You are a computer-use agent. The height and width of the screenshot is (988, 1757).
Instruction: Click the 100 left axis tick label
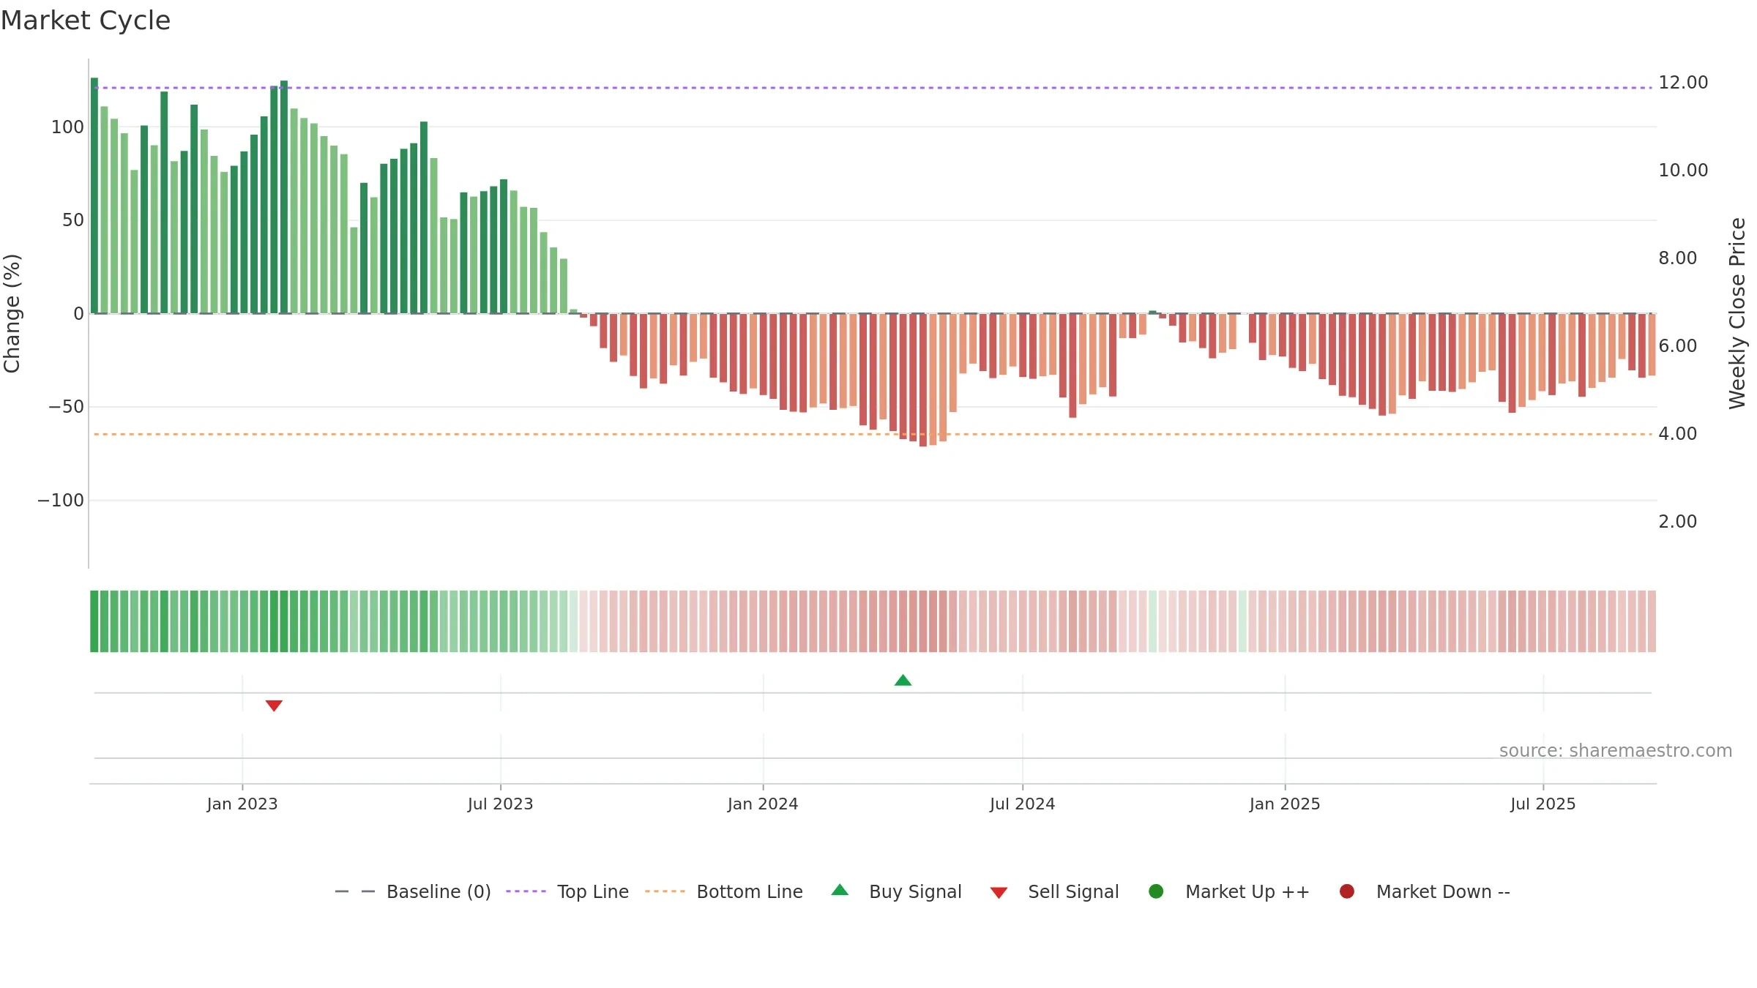67,127
